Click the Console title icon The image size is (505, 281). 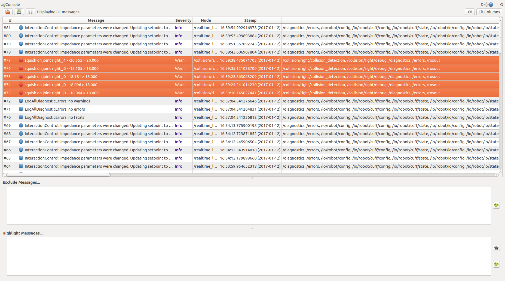click(x=3, y=5)
